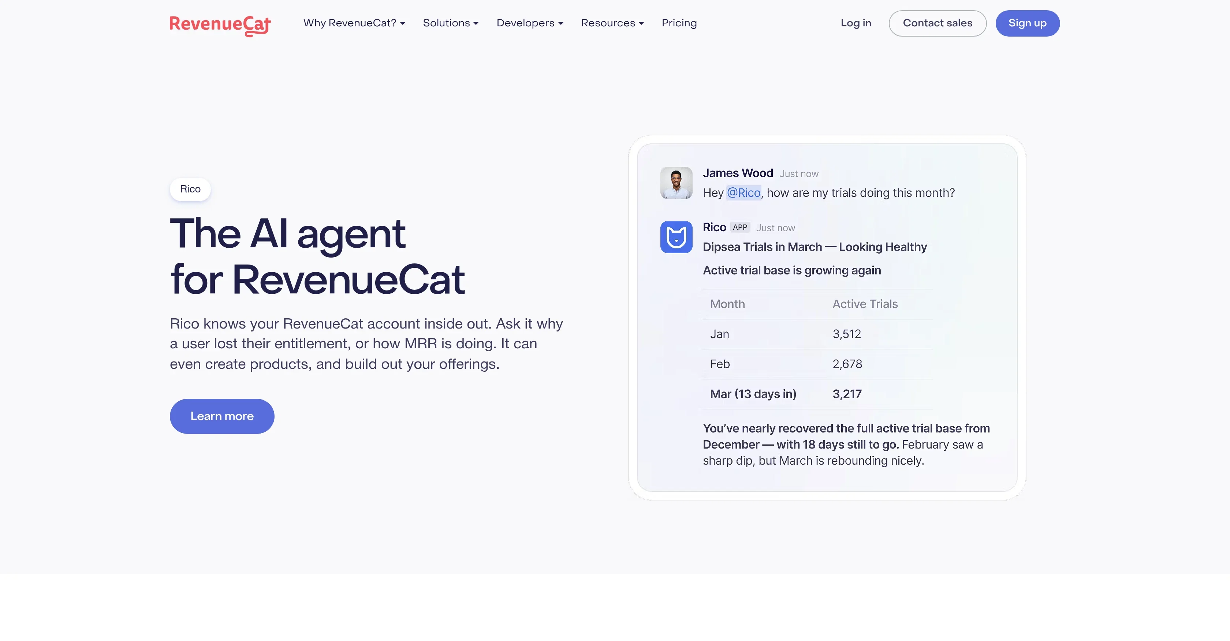The height and width of the screenshot is (641, 1230).
Task: Click The AI agent for RevenueCat headline
Action: (x=317, y=256)
